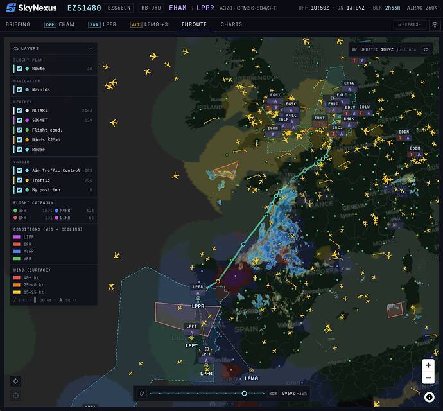The image size is (443, 411).
Task: Click the timeline slider handle
Action: (x=244, y=393)
